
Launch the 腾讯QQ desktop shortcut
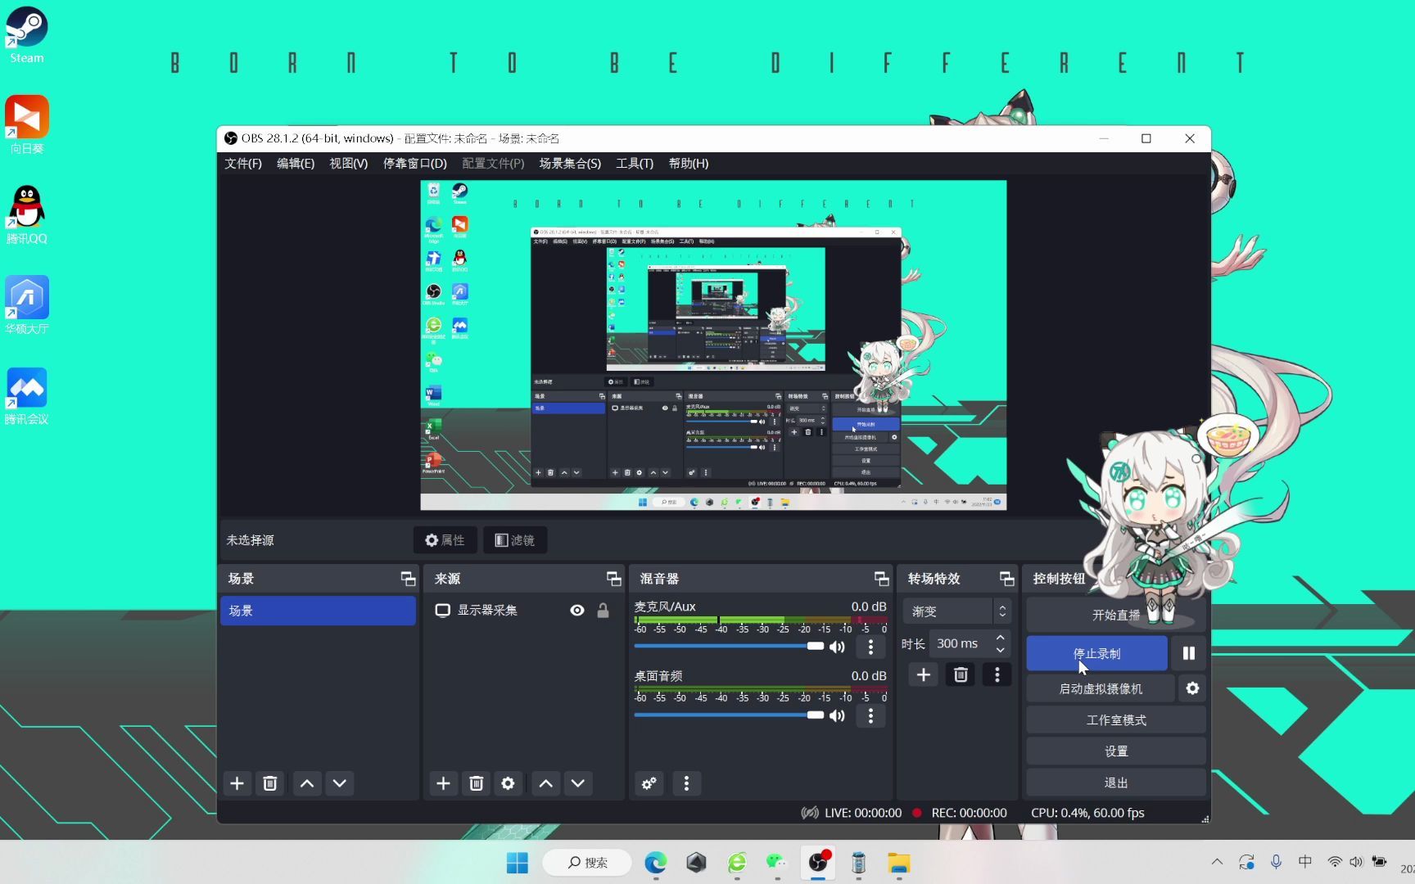coord(27,214)
